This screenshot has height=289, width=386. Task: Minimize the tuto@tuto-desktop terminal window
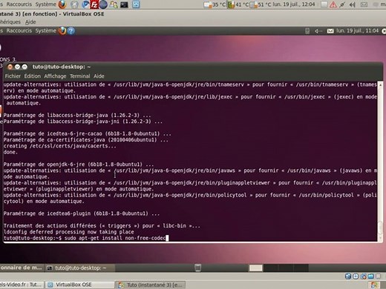[x=17, y=67]
